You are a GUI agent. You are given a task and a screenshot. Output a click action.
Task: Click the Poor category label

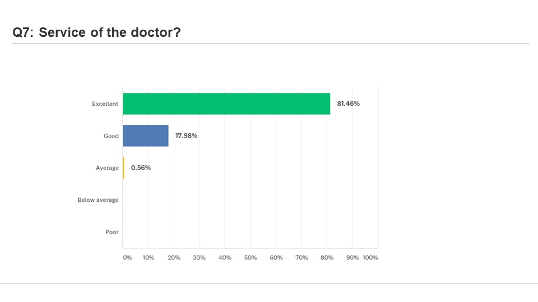(112, 232)
